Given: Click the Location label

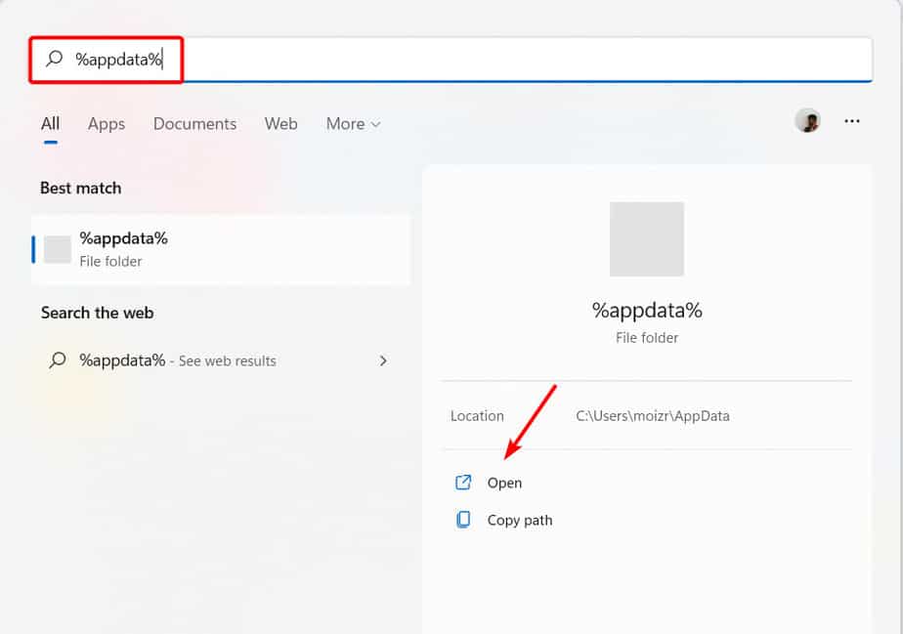Looking at the screenshot, I should [x=477, y=416].
